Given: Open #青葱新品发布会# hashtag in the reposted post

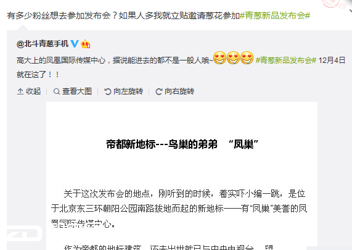Looking at the screenshot, I should (286, 60).
